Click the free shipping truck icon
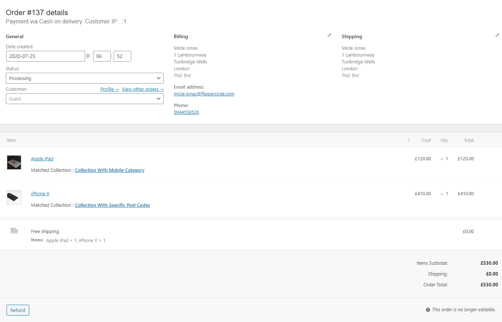502x322 pixels. point(14,231)
